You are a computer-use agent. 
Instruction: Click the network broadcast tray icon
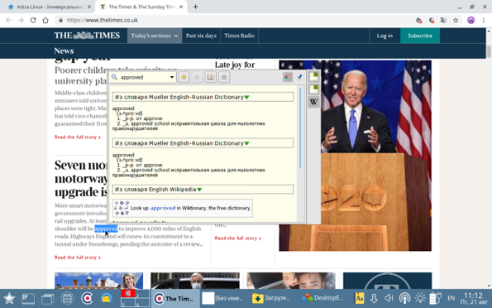[x=405, y=298]
